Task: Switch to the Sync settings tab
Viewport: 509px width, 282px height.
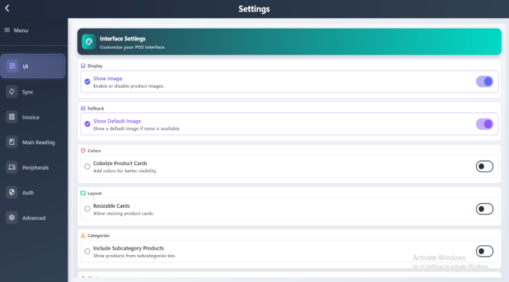Action: tap(33, 91)
